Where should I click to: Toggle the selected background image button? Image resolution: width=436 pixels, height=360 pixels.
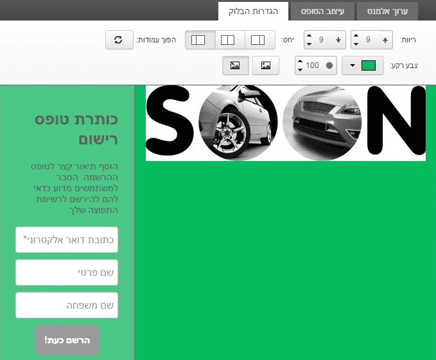[235, 65]
